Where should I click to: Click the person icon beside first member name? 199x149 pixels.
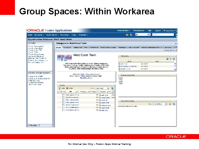coord(119,64)
